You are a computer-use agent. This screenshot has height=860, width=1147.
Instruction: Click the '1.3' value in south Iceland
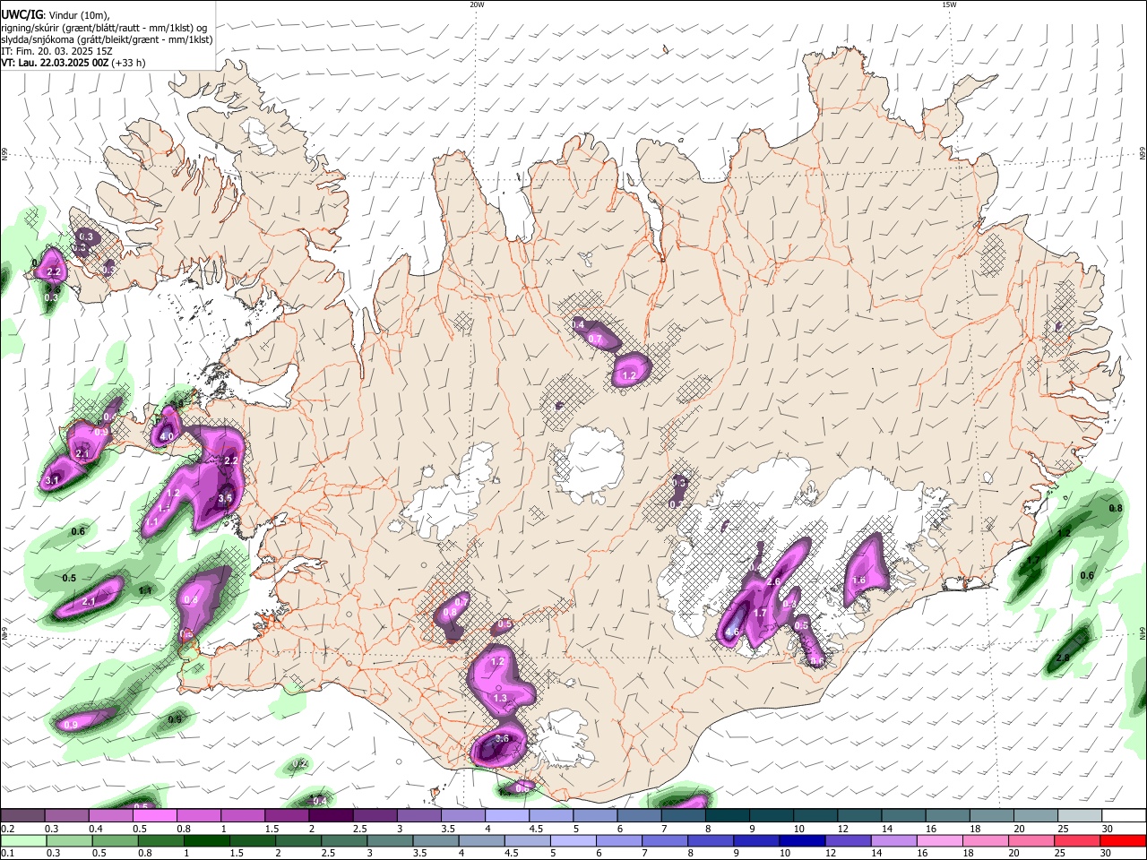pyautogui.click(x=500, y=698)
